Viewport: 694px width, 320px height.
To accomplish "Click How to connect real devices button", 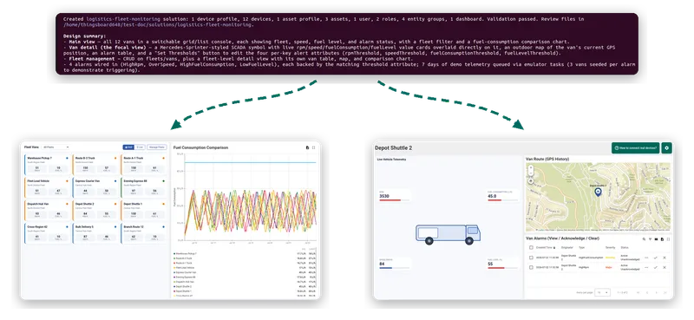I will click(635, 147).
